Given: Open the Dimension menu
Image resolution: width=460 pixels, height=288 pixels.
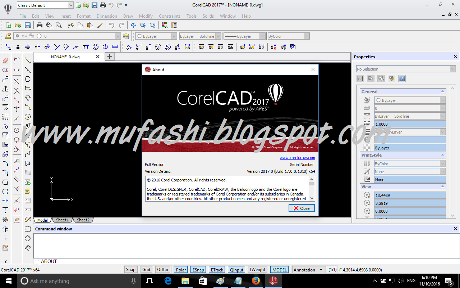Looking at the screenshot, I should pyautogui.click(x=107, y=16).
